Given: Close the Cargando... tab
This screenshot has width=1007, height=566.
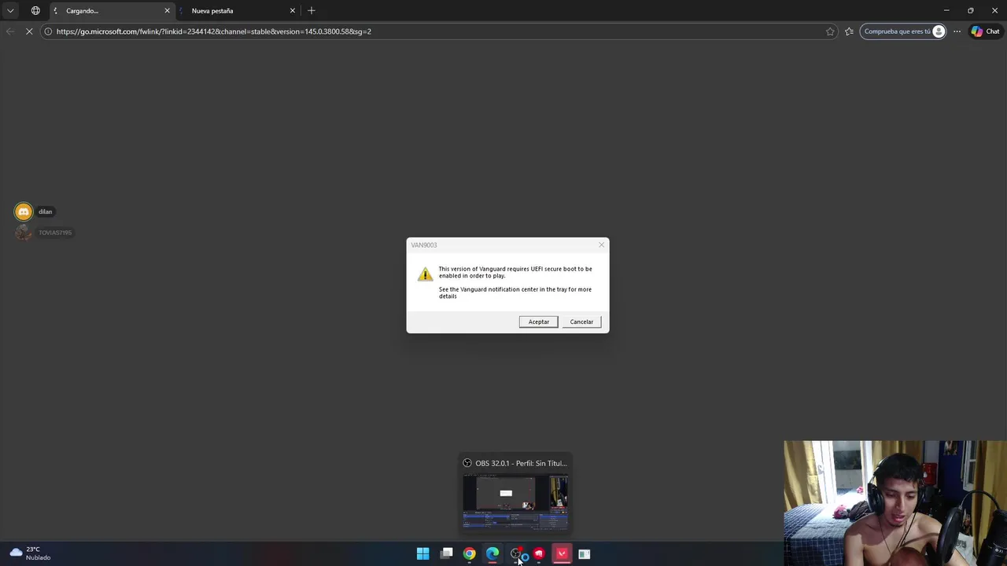Looking at the screenshot, I should (167, 11).
